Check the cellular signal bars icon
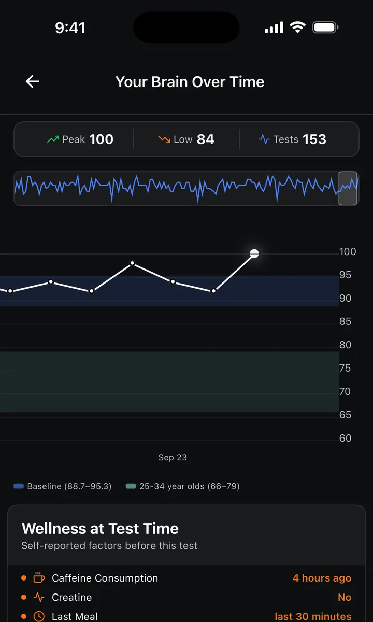 tap(274, 27)
